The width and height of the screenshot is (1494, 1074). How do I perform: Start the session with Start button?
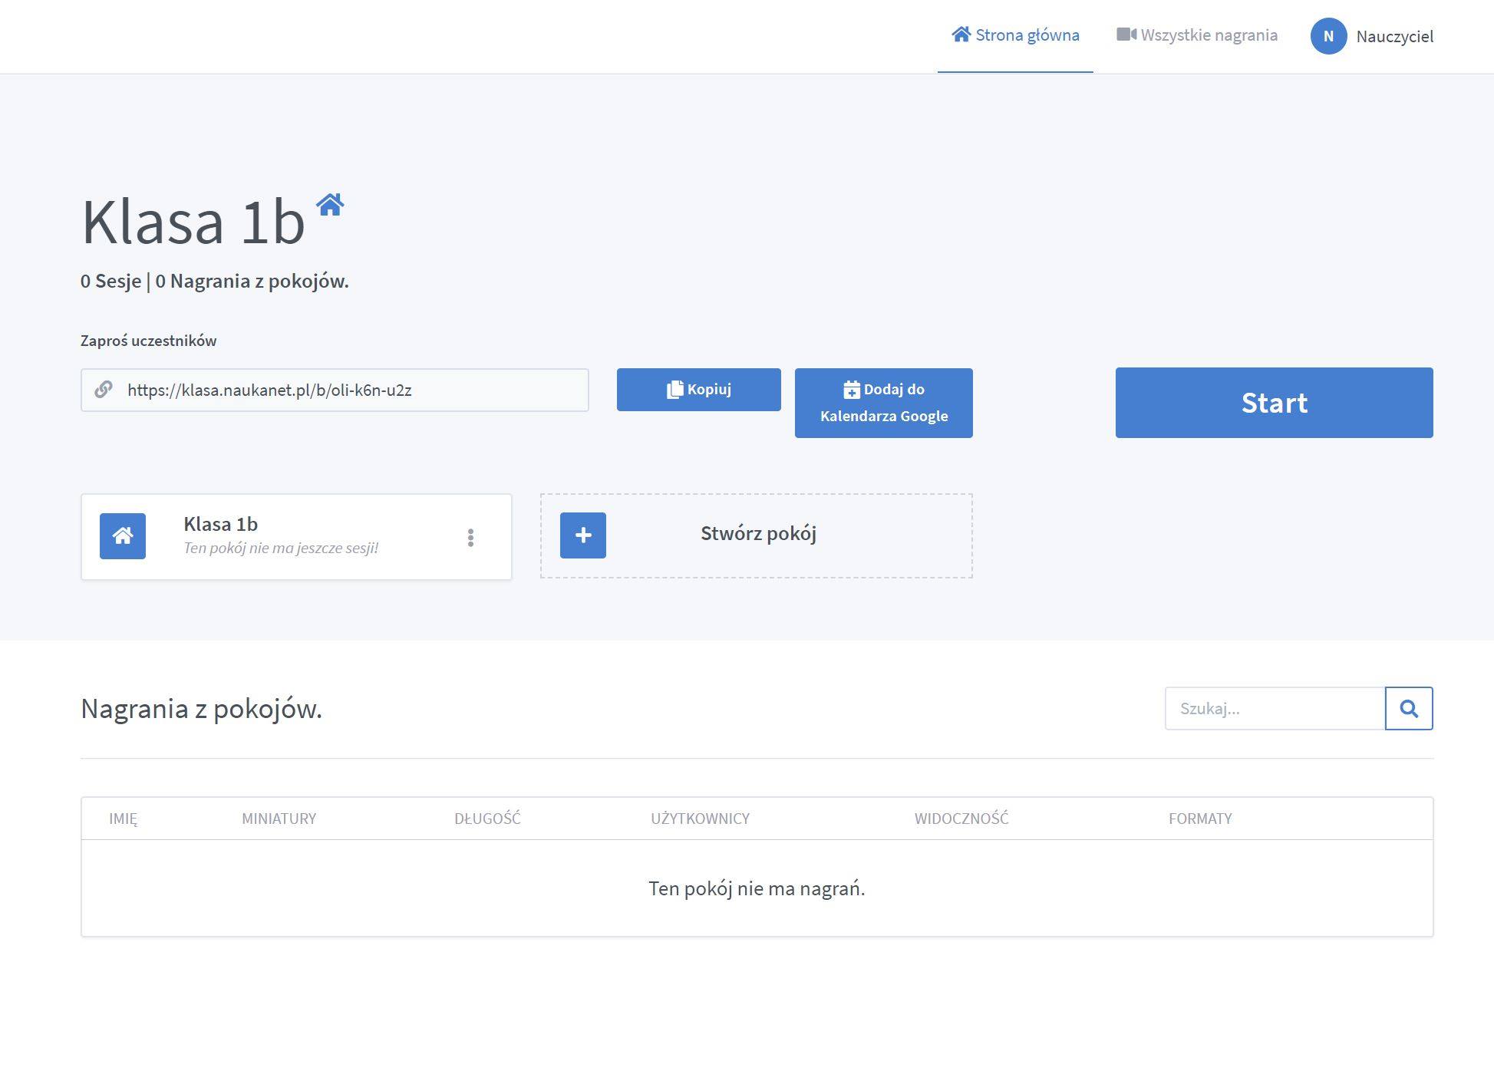(1274, 403)
